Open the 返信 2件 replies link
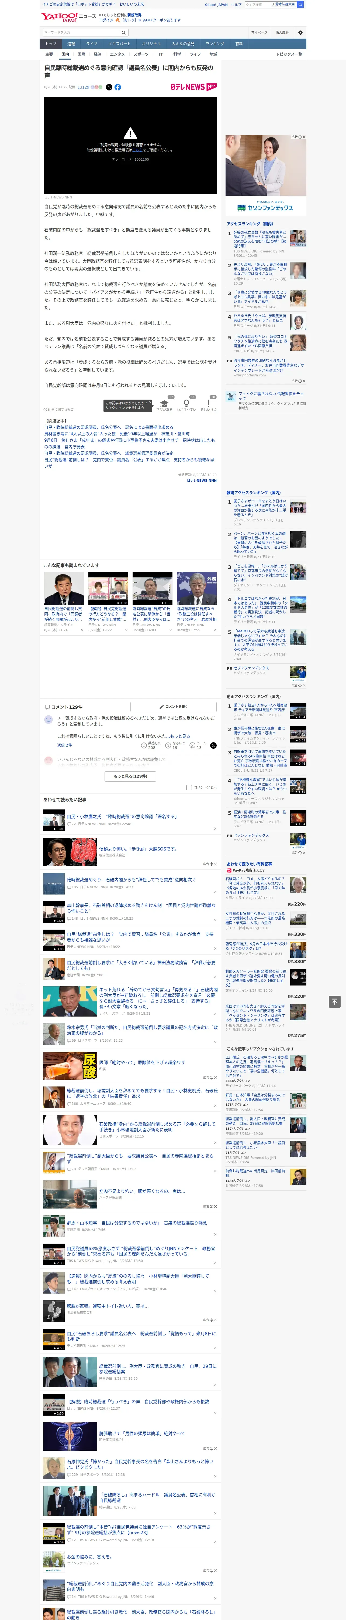Image resolution: width=346 pixels, height=1620 pixels. click(64, 745)
